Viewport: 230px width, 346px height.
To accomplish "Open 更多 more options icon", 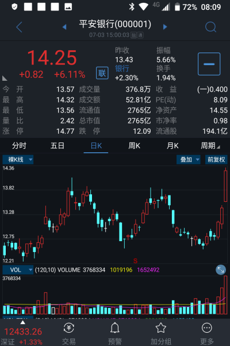I will pos(207,328).
